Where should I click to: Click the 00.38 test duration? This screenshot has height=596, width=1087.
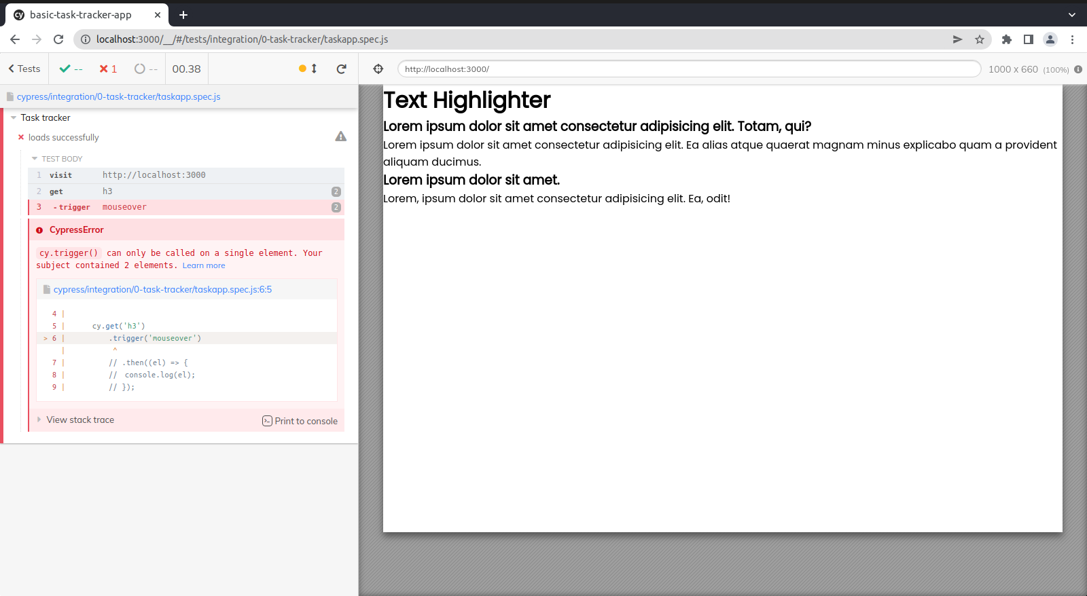186,69
